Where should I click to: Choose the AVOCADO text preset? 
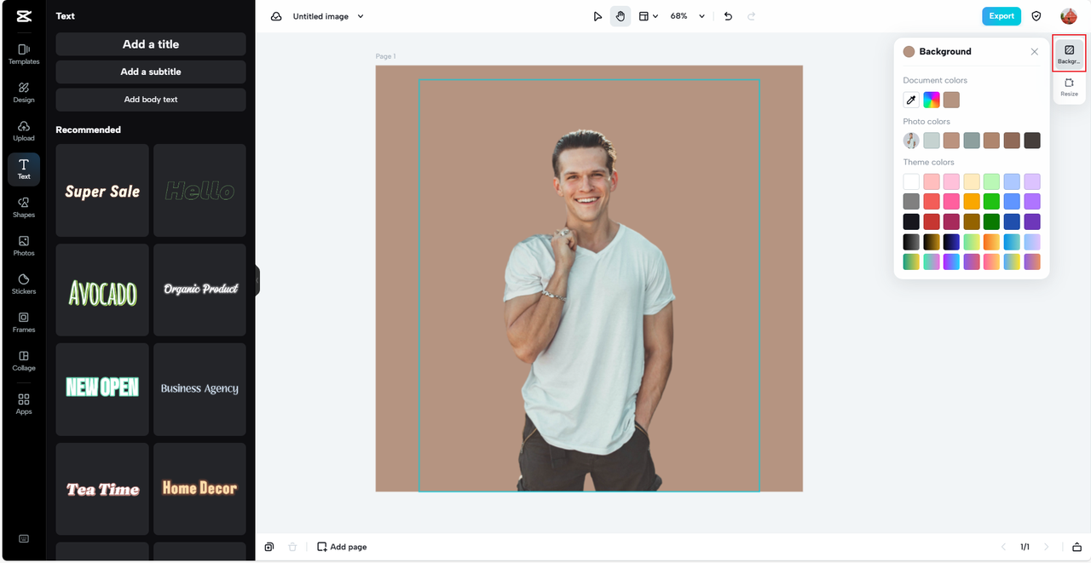pyautogui.click(x=102, y=290)
